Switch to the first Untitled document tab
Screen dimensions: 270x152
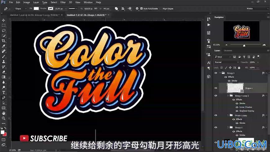[34, 15]
